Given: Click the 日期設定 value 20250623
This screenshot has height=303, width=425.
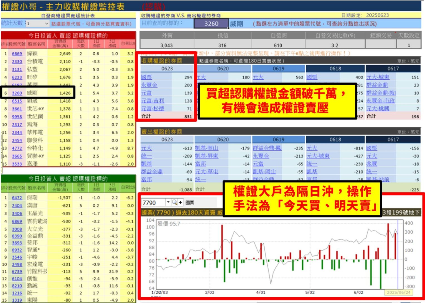Looking at the screenshot, I should (377, 15).
